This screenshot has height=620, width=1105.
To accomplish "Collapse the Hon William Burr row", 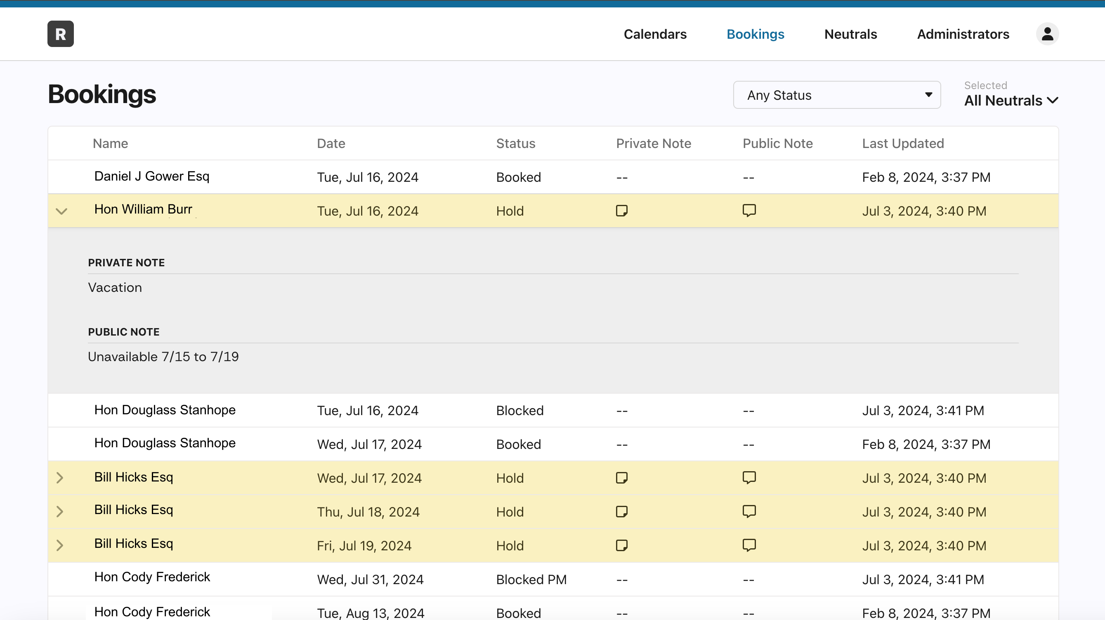I will click(x=62, y=211).
